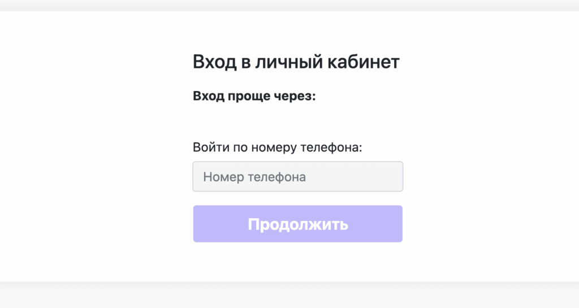Select the login page title text
This screenshot has height=308, width=579.
[x=296, y=62]
